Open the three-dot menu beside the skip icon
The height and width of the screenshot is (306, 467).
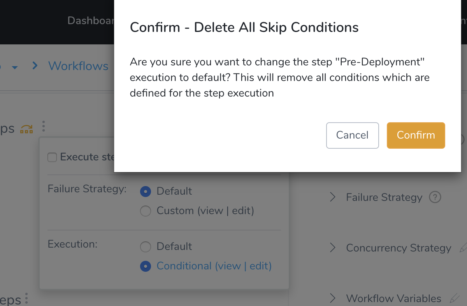(x=44, y=127)
